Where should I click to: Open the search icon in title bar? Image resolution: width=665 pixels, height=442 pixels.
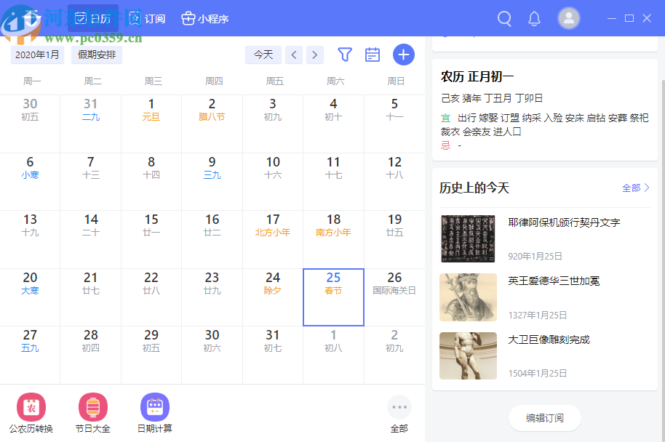click(x=504, y=19)
